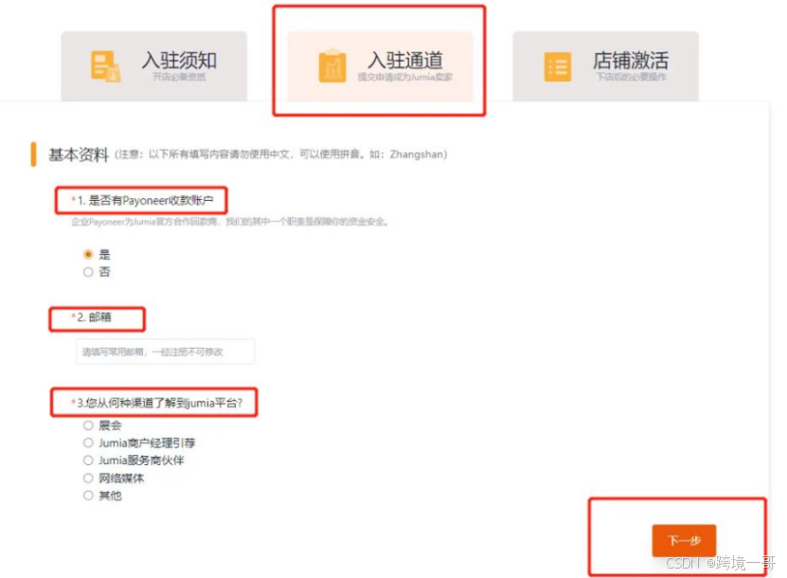Choose 网络媒体 option
This screenshot has height=578, width=787.
88,479
